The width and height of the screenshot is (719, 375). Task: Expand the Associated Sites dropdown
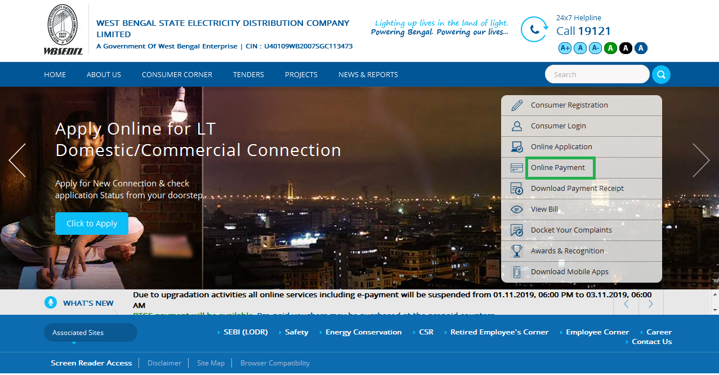(91, 333)
